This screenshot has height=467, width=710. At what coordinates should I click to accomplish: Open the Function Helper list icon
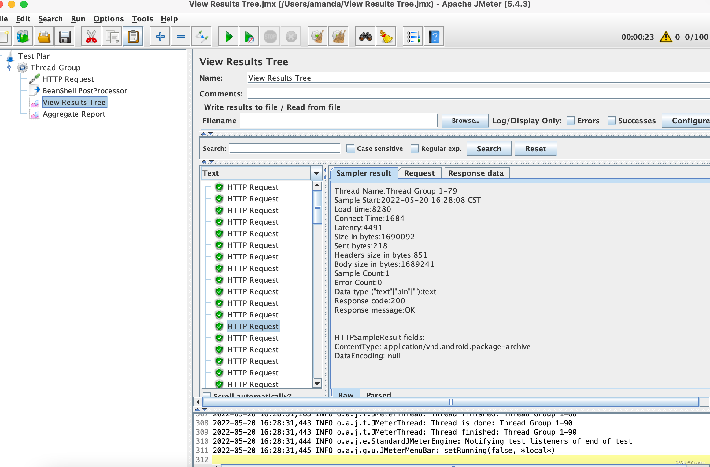click(413, 37)
